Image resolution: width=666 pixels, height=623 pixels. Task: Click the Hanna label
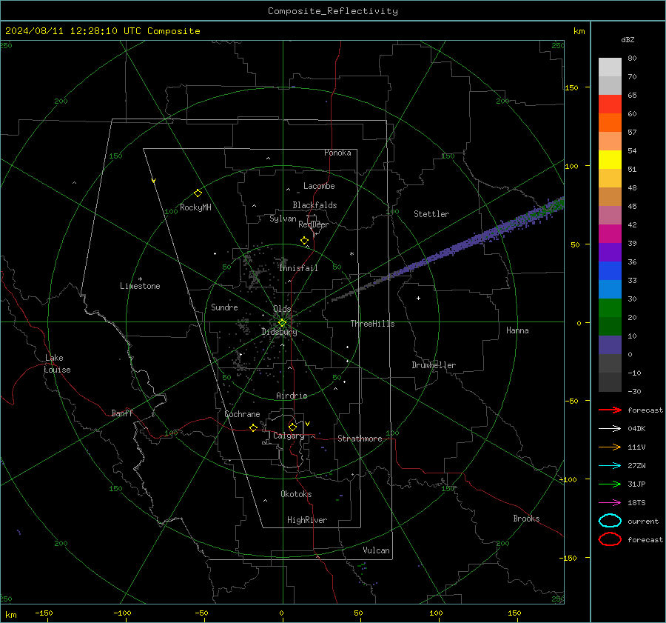click(x=517, y=330)
